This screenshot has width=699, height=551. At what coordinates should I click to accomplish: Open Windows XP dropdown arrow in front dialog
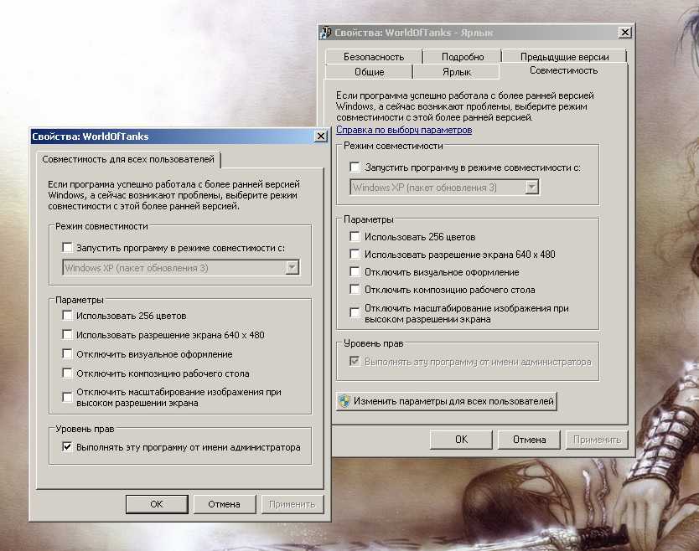pos(292,267)
